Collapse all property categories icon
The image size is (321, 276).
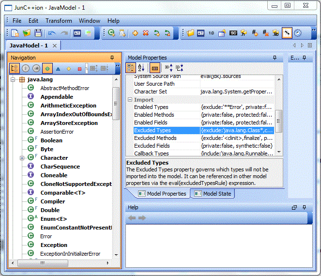(179, 68)
